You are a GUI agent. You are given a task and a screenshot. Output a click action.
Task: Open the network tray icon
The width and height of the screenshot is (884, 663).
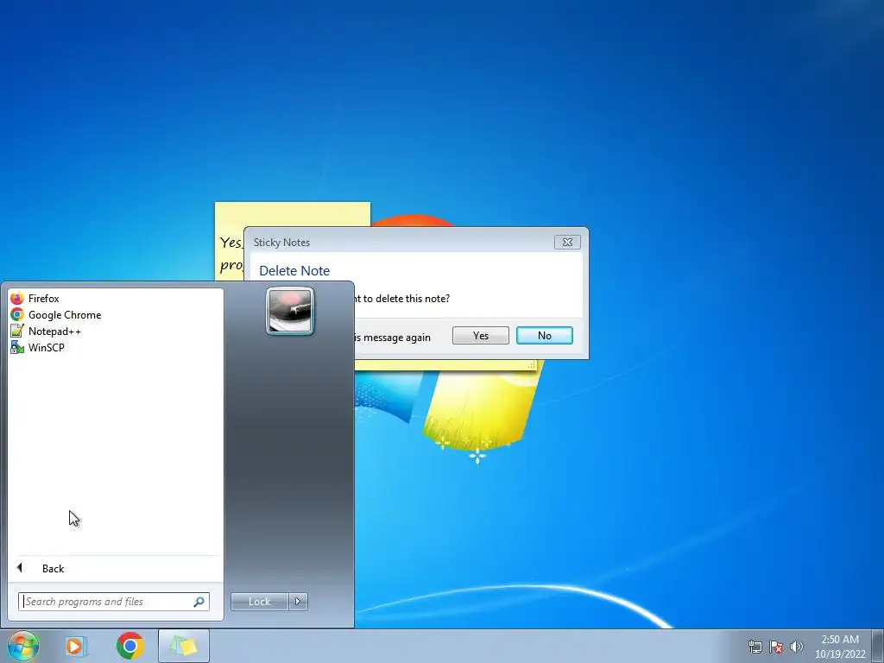[x=755, y=647]
